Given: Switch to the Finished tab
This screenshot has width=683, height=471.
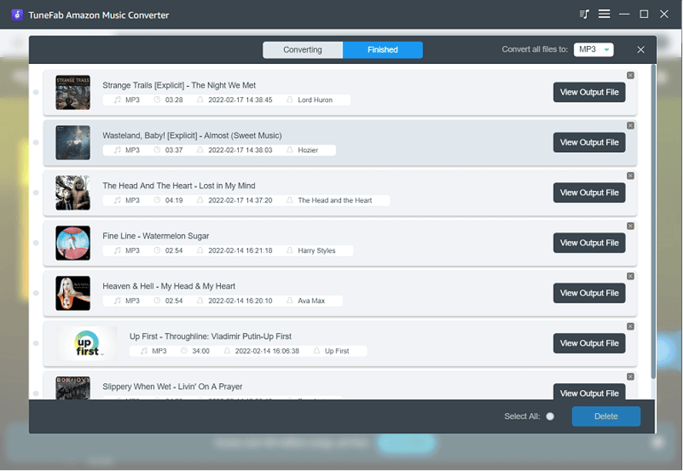Looking at the screenshot, I should [x=383, y=48].
